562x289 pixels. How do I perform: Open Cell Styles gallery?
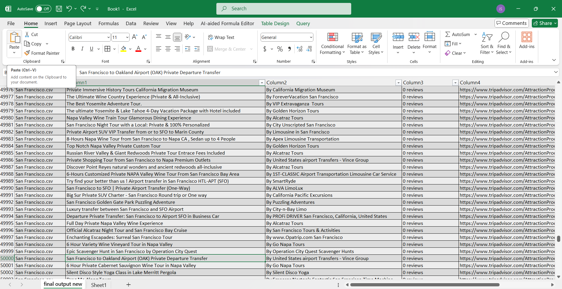(x=376, y=43)
